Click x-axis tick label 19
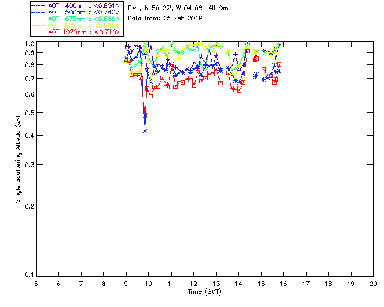This screenshot has height=307, width=384. (x=351, y=284)
